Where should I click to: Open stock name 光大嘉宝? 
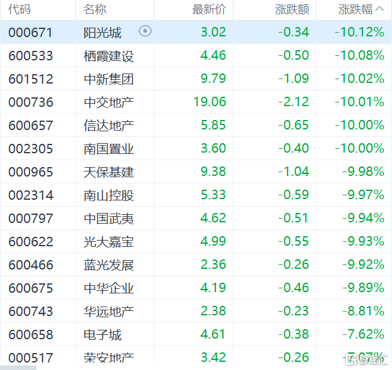[x=109, y=242]
